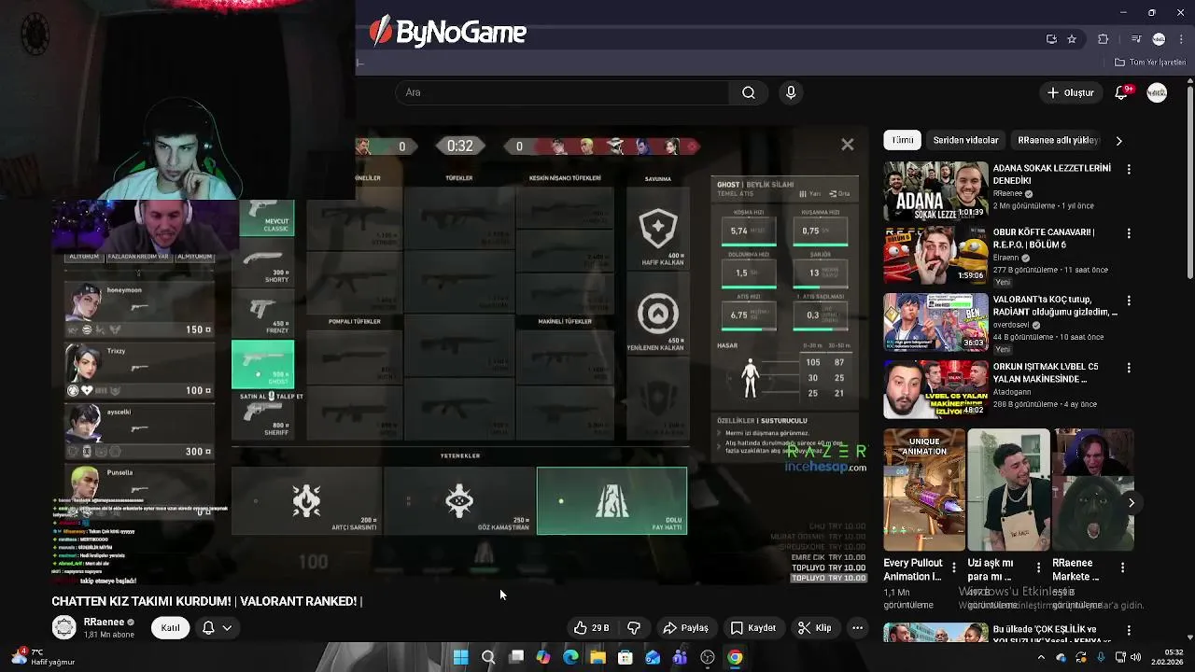Expand notification options chevron next to bell
Image resolution: width=1195 pixels, height=672 pixels.
(x=227, y=628)
